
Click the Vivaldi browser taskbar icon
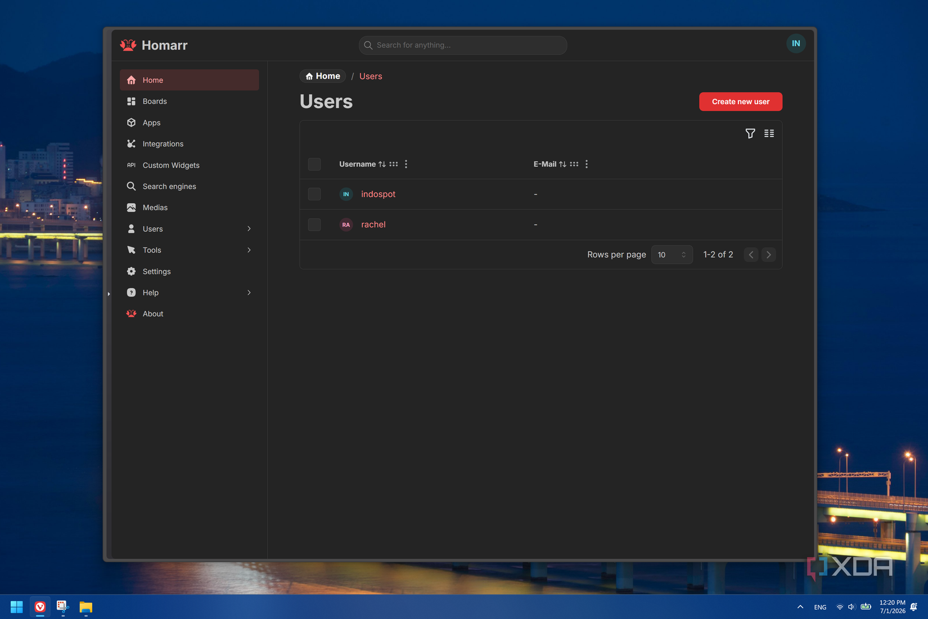tap(40, 607)
